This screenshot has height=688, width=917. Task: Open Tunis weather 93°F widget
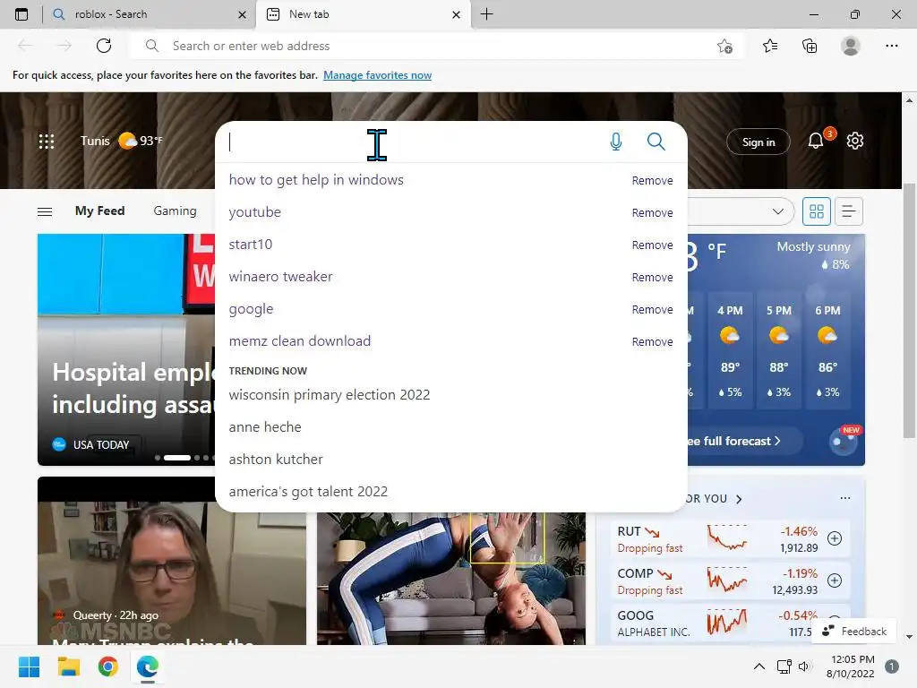pyautogui.click(x=122, y=141)
